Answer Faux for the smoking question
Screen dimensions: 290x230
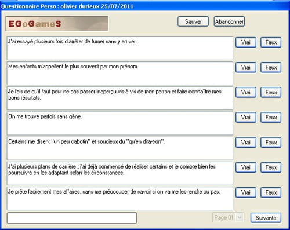pyautogui.click(x=271, y=42)
